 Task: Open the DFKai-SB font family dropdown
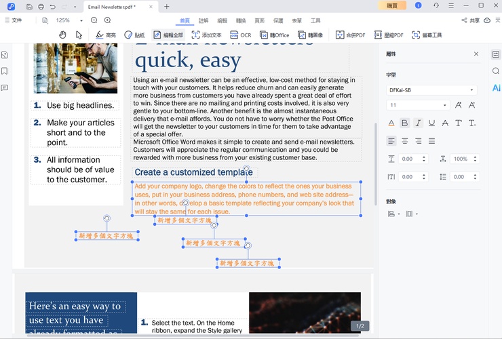[431, 89]
